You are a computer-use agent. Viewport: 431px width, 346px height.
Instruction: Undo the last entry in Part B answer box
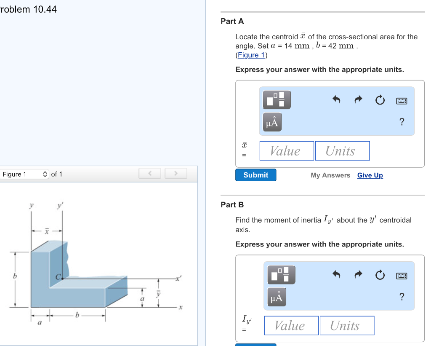(337, 275)
